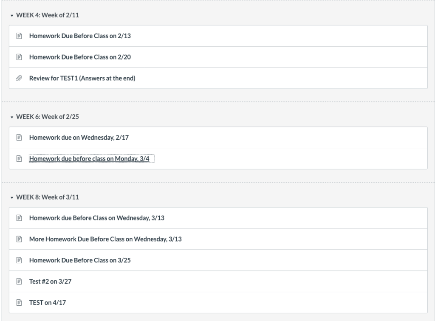Click page icon beside Homework Due Before Class on 2/20
The width and height of the screenshot is (435, 321).
point(19,57)
